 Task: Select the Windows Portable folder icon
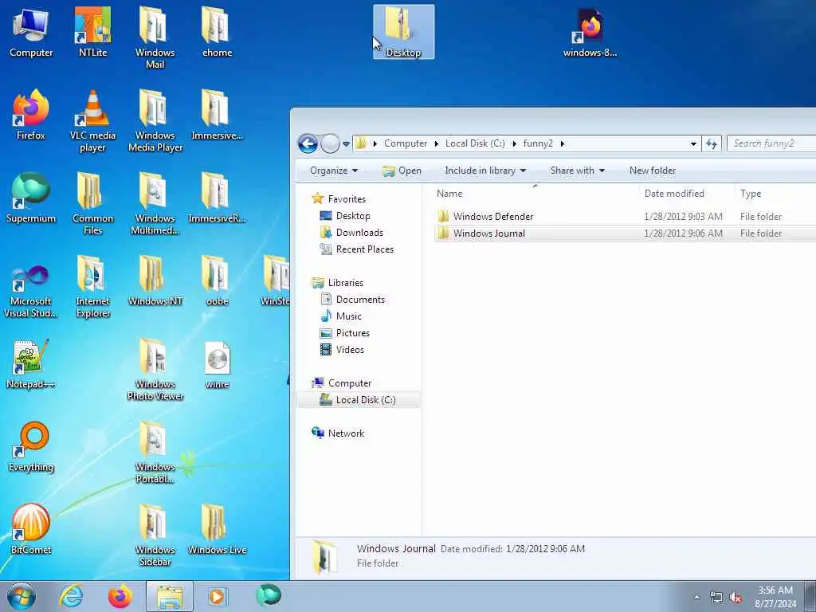[155, 453]
